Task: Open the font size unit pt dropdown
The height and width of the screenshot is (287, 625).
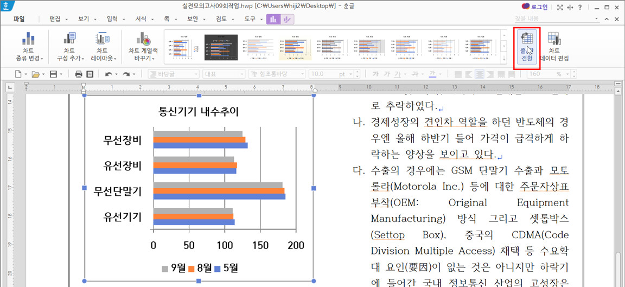Action: pos(351,74)
